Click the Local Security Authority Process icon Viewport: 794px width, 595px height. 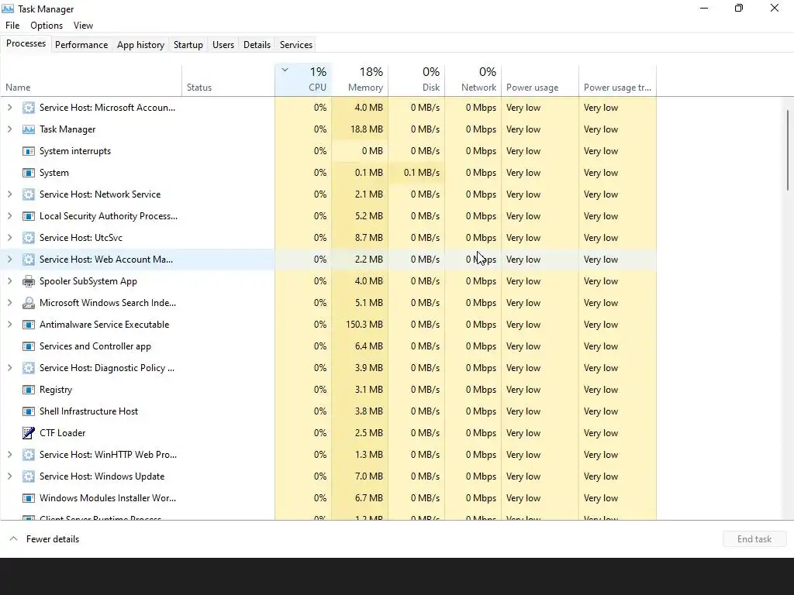tap(29, 216)
